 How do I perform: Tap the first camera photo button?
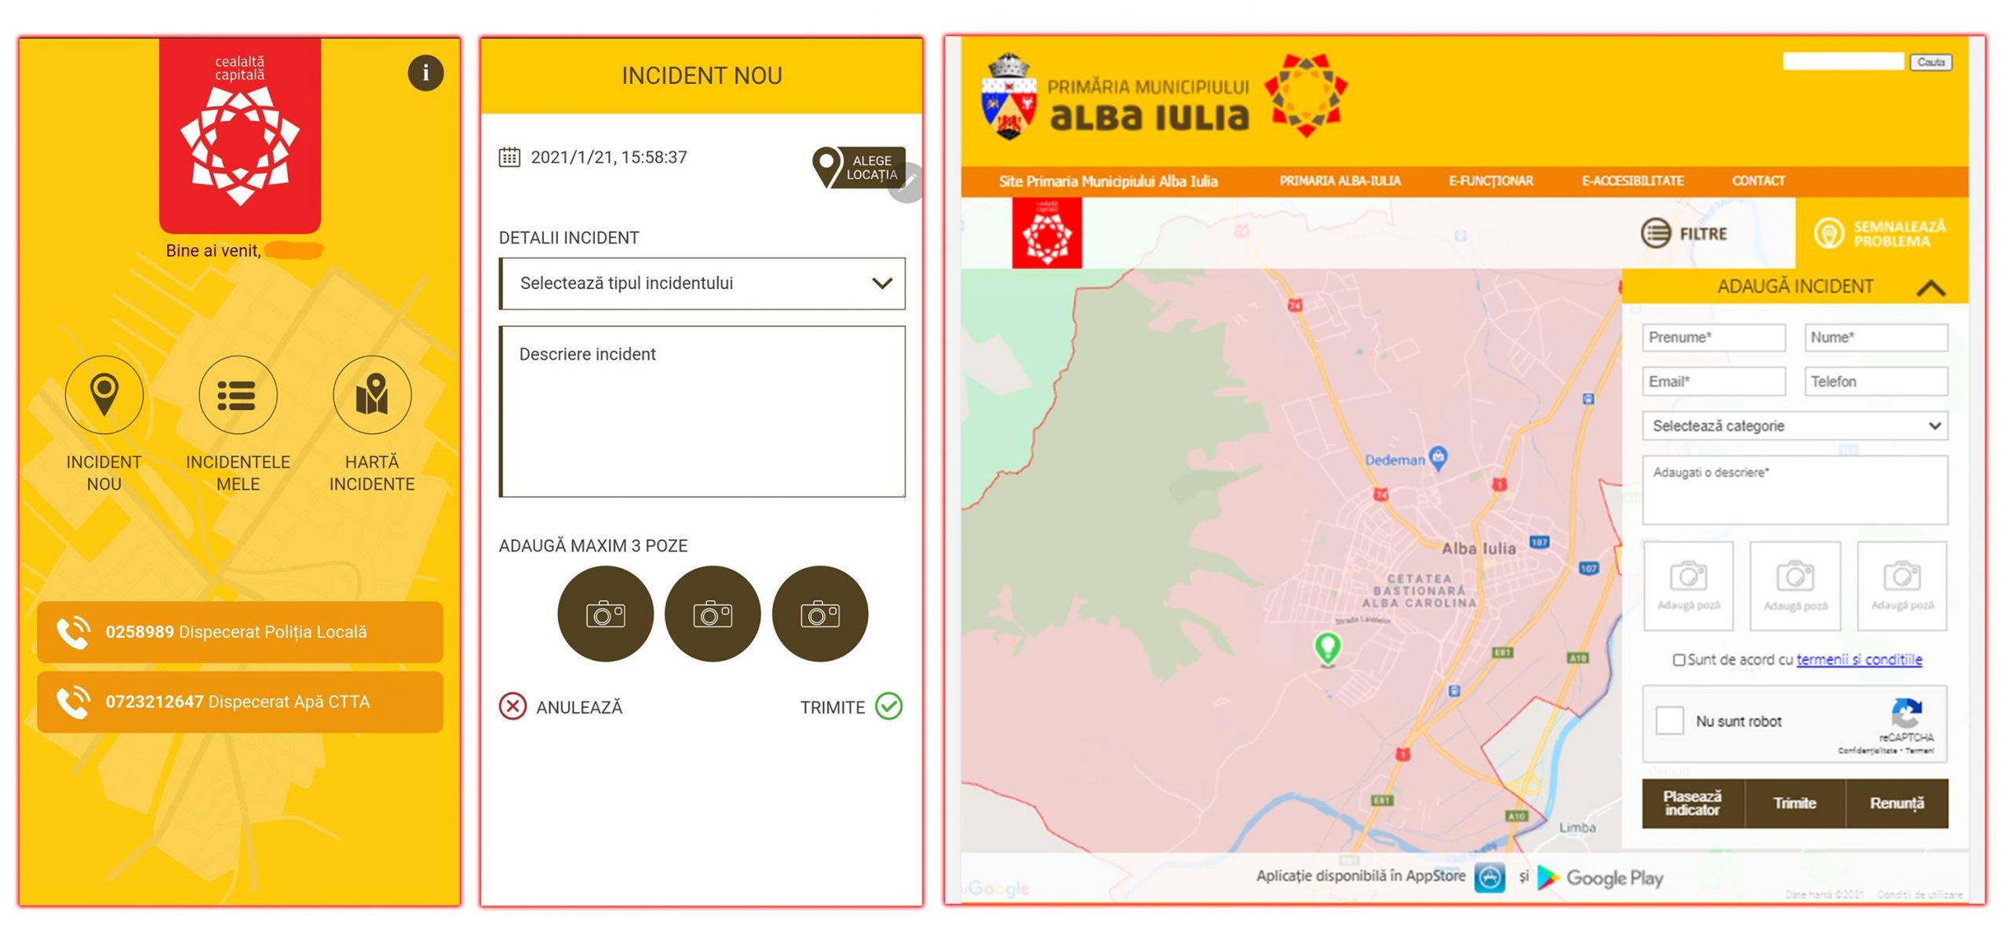[605, 614]
